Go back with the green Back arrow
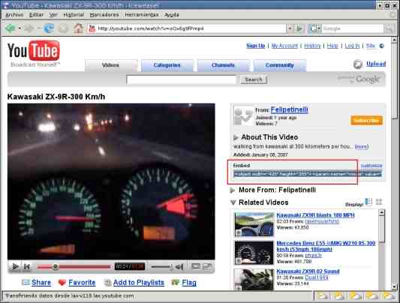 click(x=11, y=28)
